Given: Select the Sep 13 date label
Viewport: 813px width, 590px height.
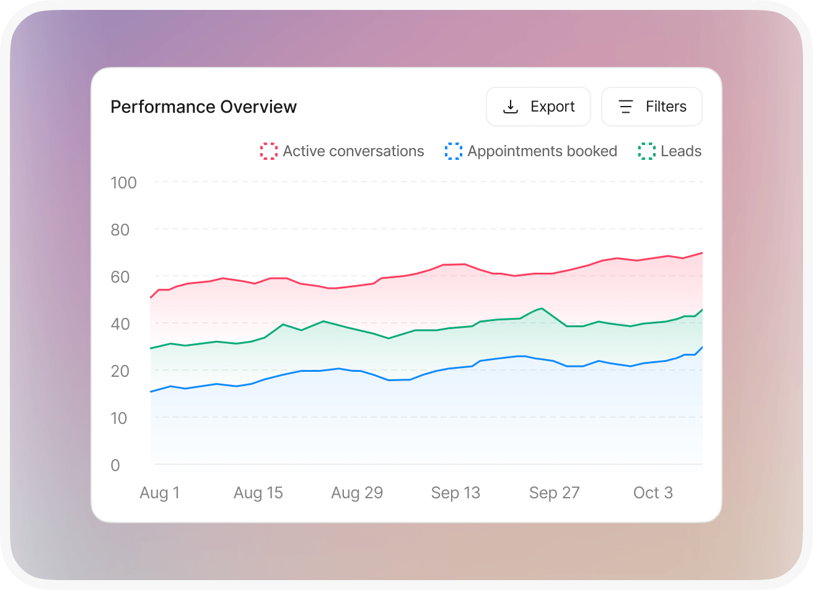Looking at the screenshot, I should point(455,493).
